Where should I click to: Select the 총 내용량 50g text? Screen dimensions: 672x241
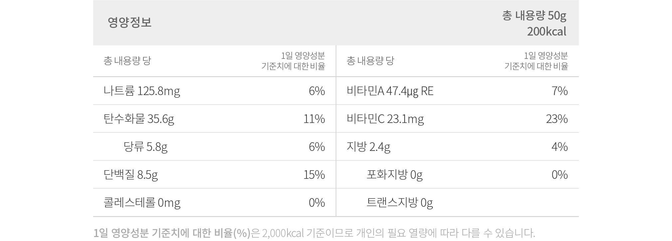click(x=534, y=16)
